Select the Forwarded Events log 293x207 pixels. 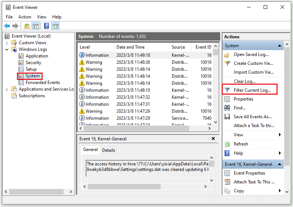pyautogui.click(x=43, y=83)
